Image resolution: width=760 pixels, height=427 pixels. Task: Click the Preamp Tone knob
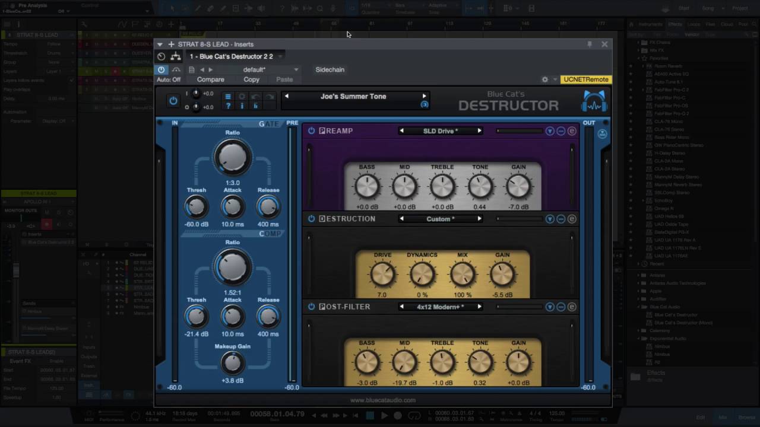480,187
